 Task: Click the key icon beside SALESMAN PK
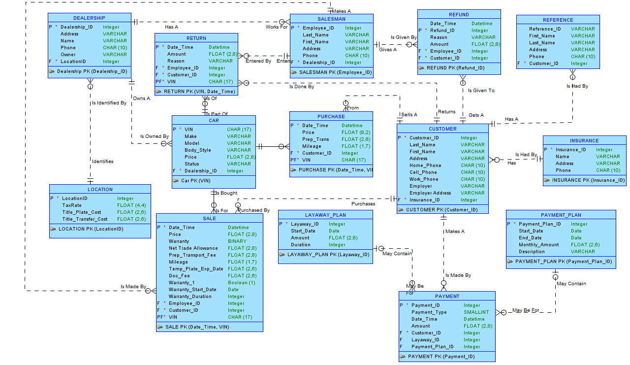tap(294, 72)
